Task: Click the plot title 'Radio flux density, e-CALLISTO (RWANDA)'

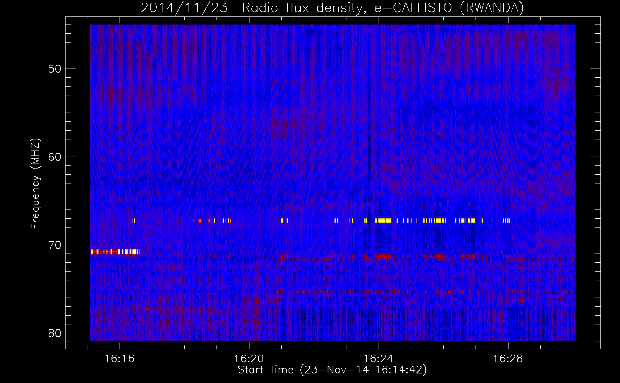Action: pyautogui.click(x=383, y=8)
